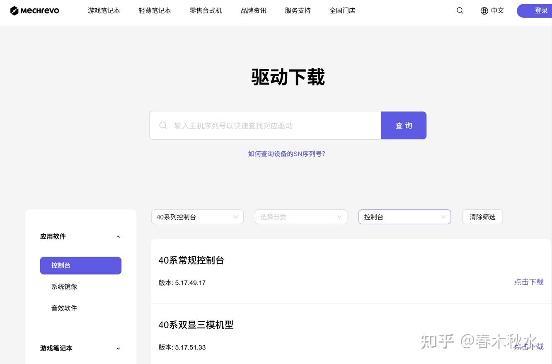Click 点击下载 for 40系常规控制台

[x=529, y=282]
